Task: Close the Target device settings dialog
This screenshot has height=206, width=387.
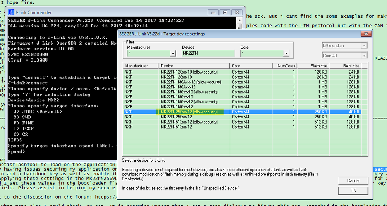Action: 366,34
